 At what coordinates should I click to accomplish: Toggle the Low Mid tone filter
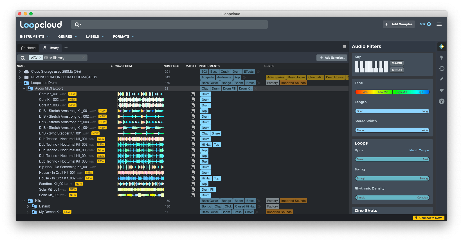tap(383, 92)
